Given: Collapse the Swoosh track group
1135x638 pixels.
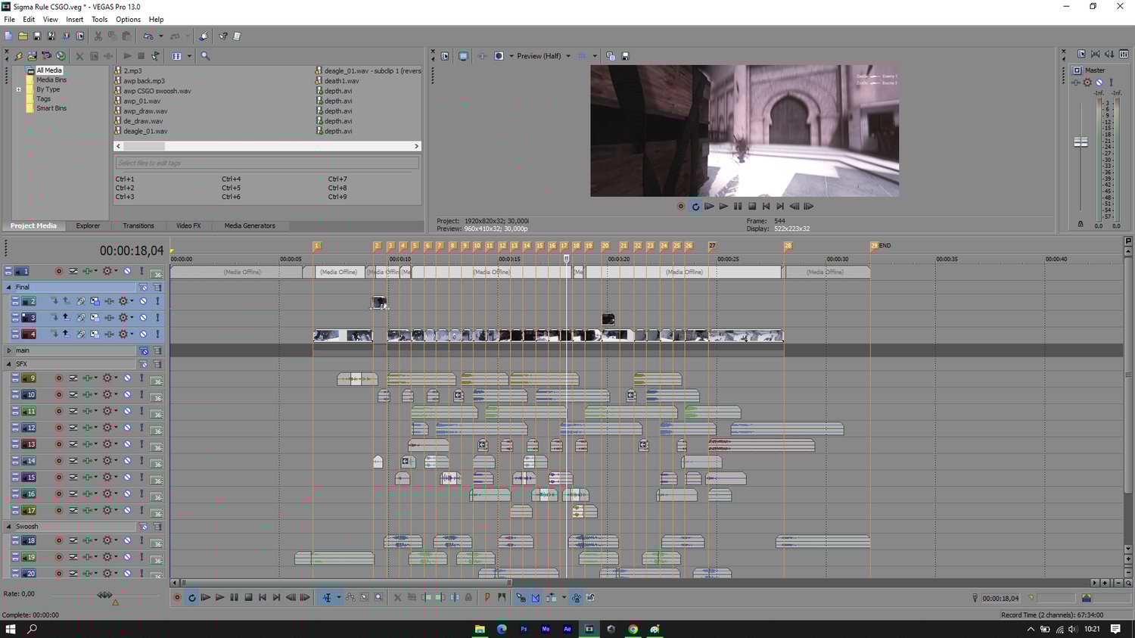Looking at the screenshot, I should pos(9,527).
